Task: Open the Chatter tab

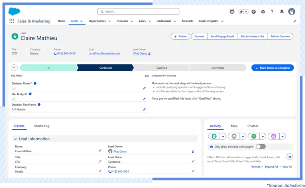Action: 252,126
